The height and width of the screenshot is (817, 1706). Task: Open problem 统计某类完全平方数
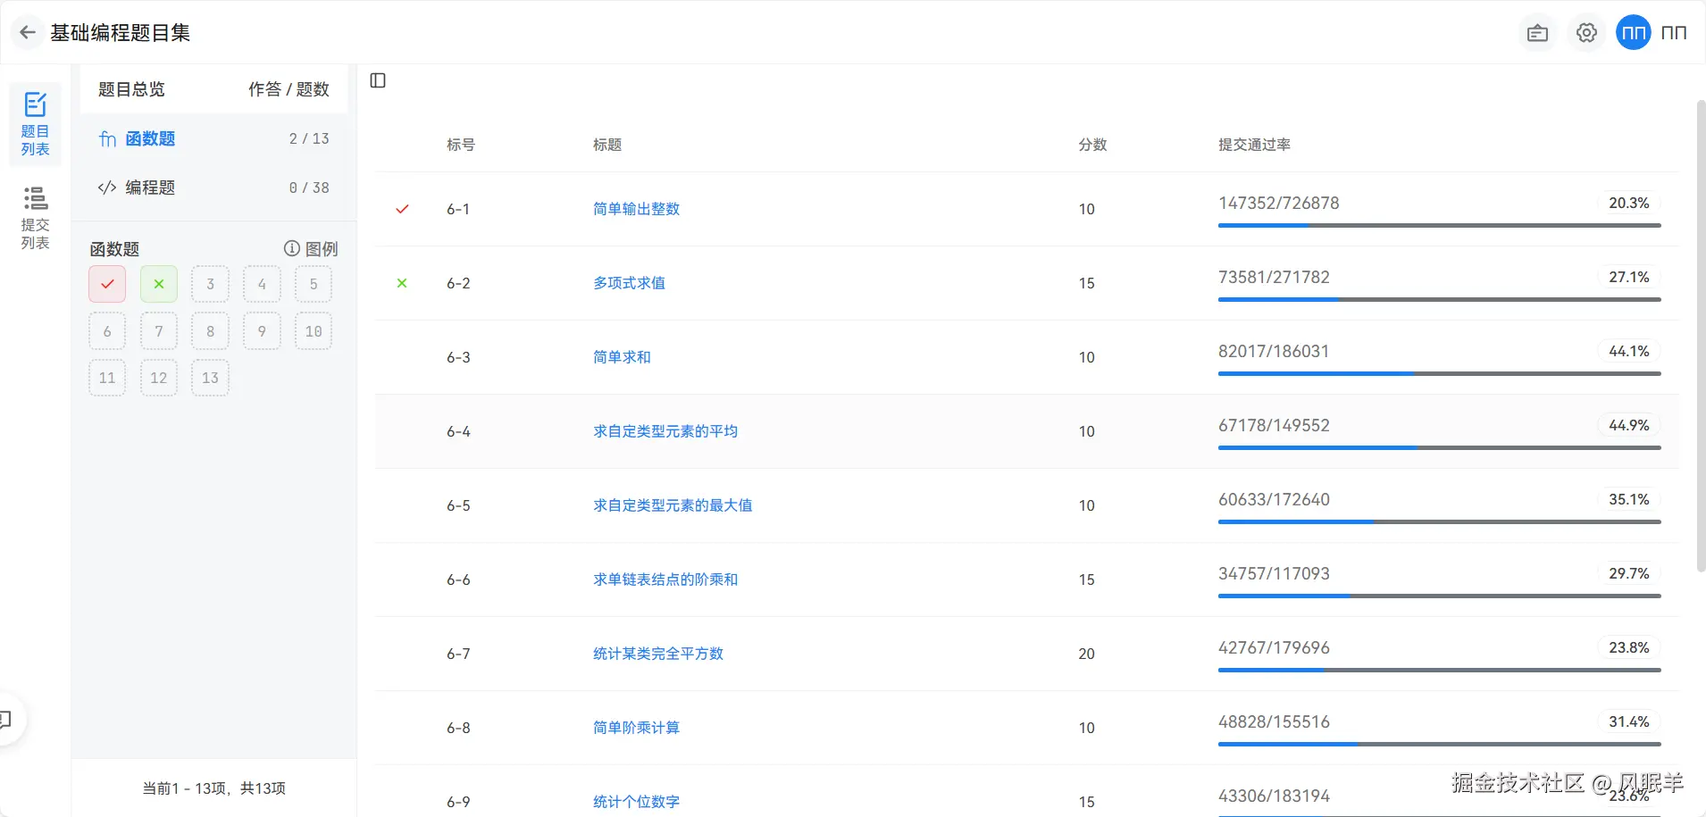tap(658, 654)
